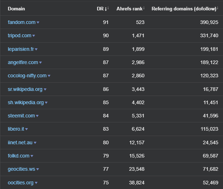Open dropdown arrow next to tripod.com

click(34, 36)
